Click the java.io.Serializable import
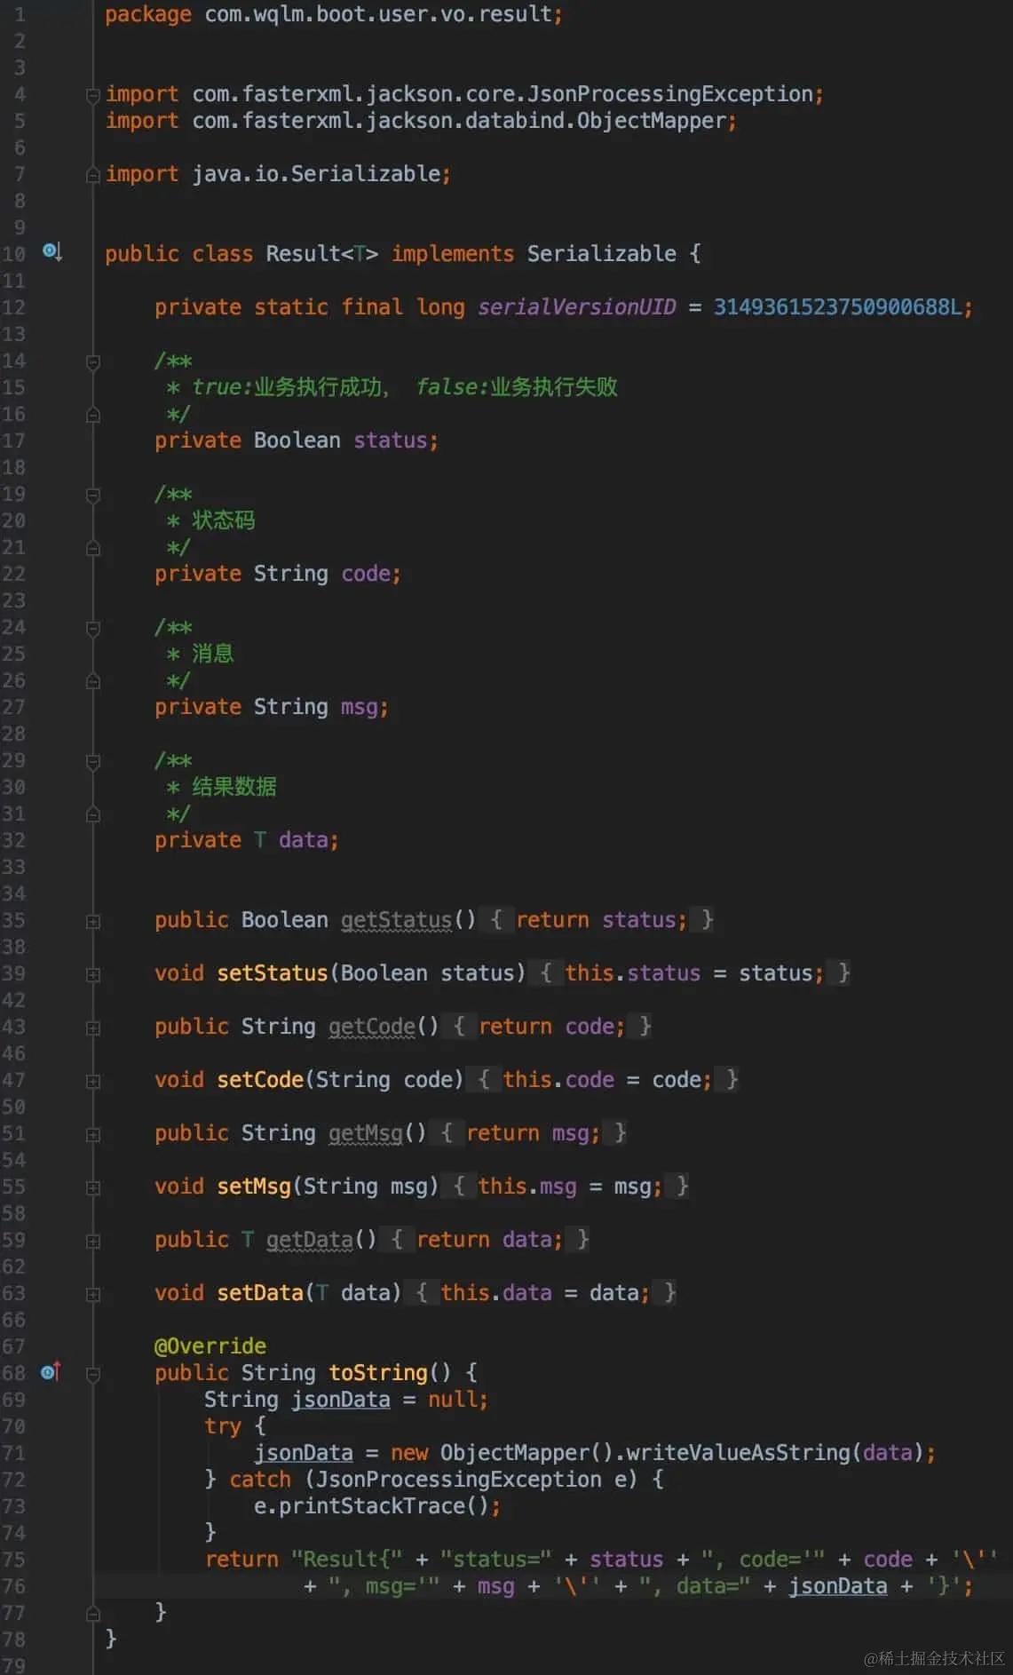Viewport: 1013px width, 1675px height. (x=278, y=174)
